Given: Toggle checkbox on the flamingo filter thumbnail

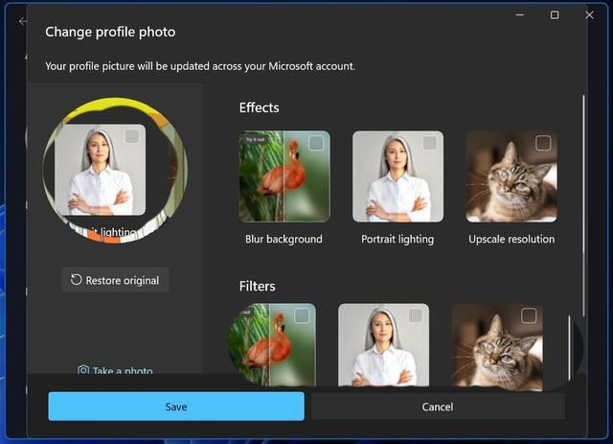Looking at the screenshot, I should tap(302, 315).
